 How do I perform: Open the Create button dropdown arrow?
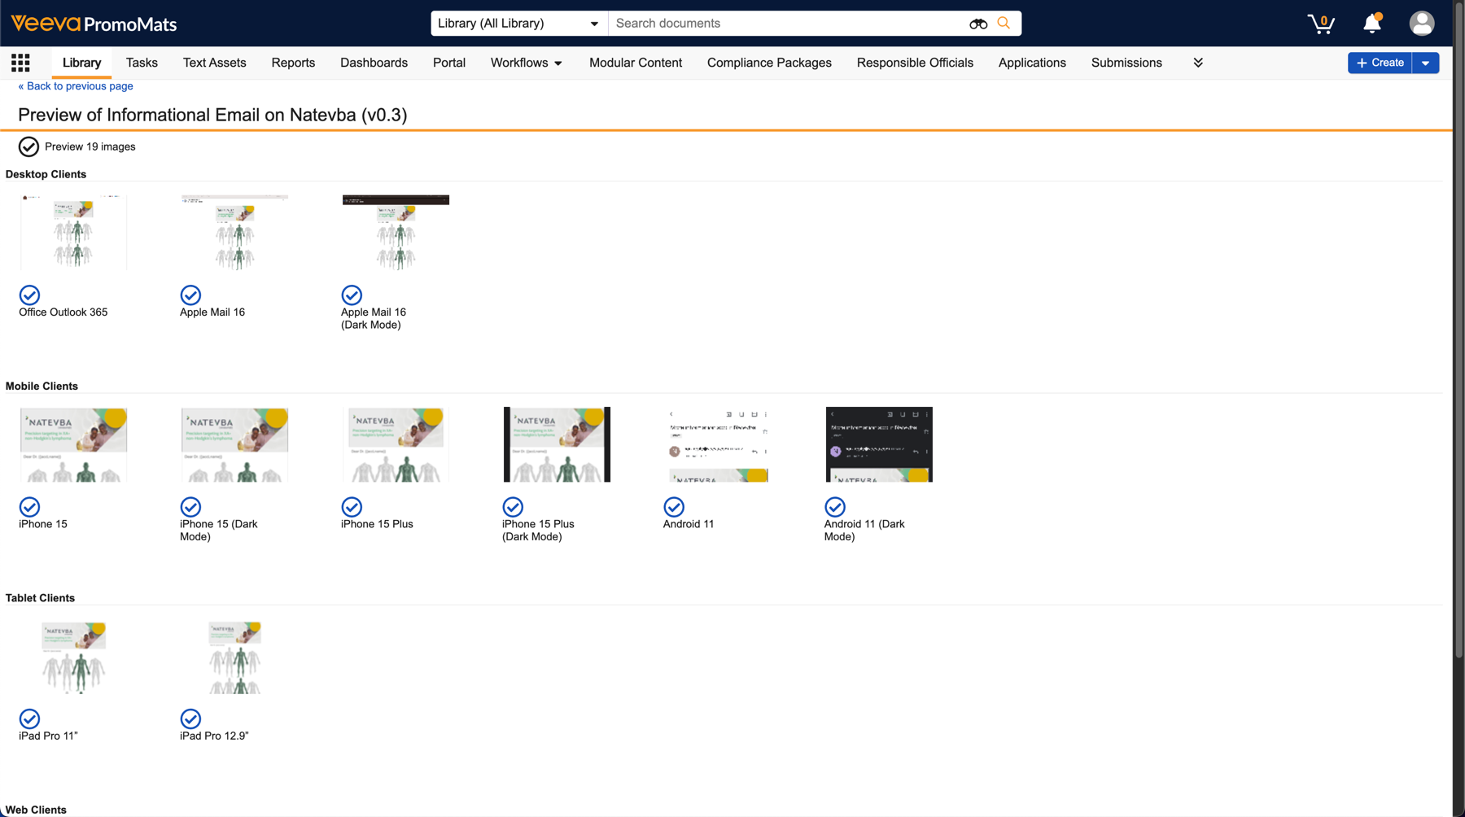[x=1425, y=63]
